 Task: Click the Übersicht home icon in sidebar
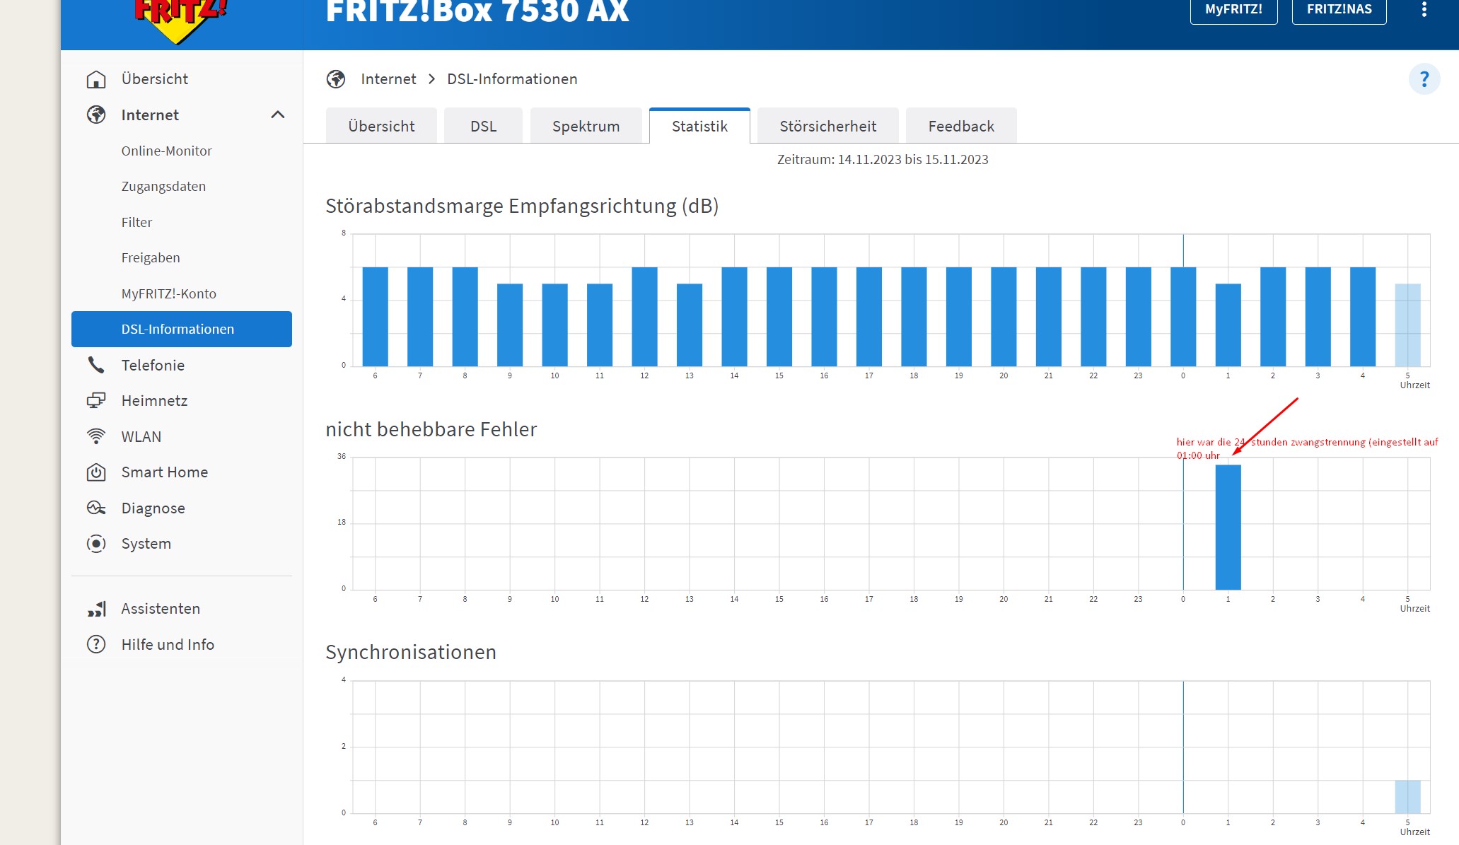(x=96, y=79)
